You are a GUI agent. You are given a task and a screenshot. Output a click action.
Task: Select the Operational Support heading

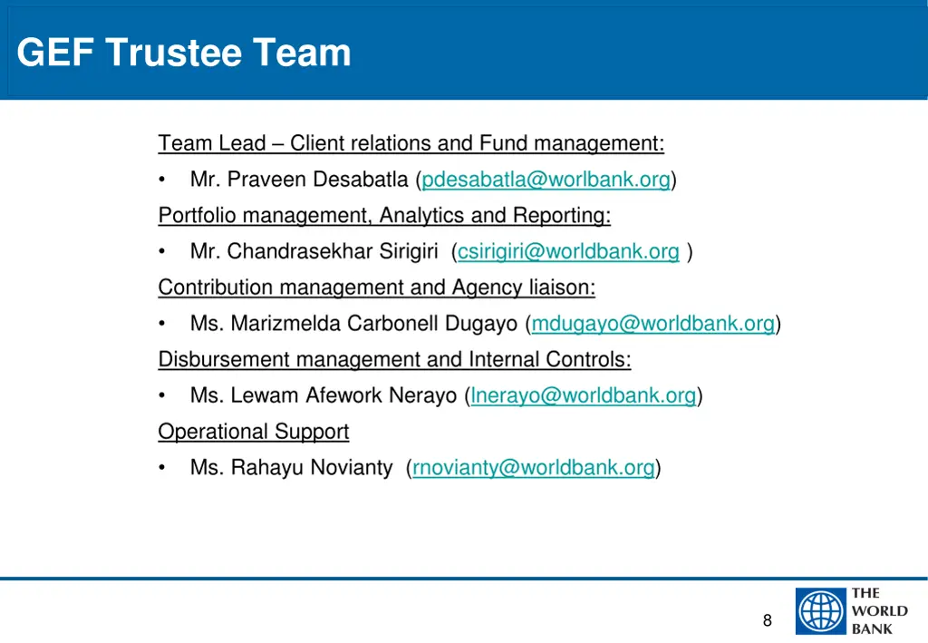coord(253,432)
